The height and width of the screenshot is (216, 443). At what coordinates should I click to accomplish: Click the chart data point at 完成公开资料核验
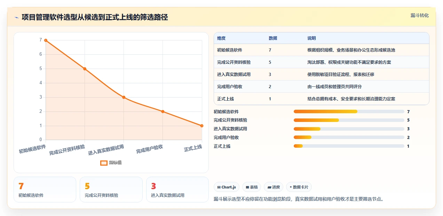85,69
